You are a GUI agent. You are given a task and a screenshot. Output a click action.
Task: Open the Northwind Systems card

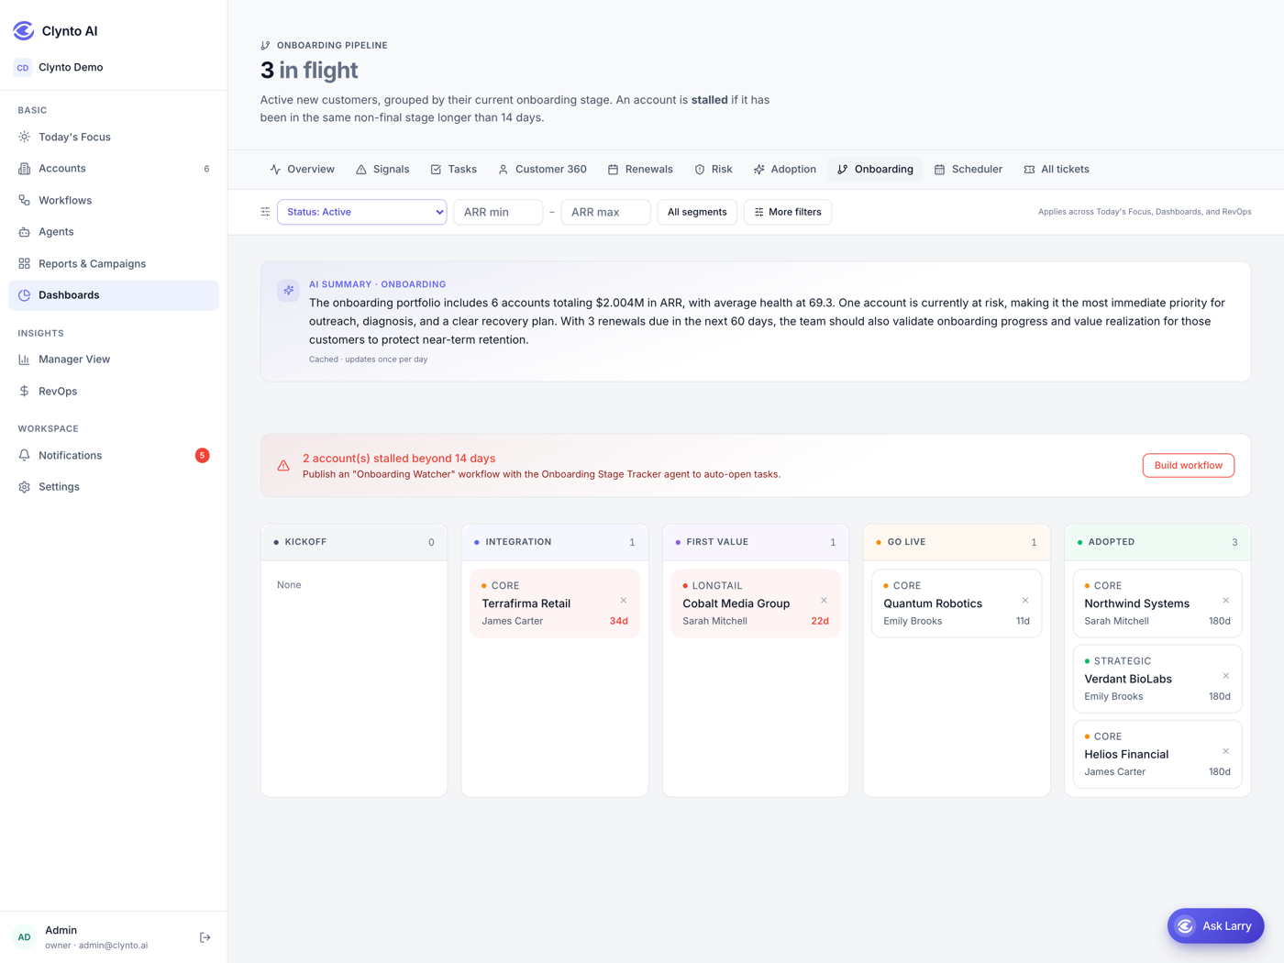1157,603
